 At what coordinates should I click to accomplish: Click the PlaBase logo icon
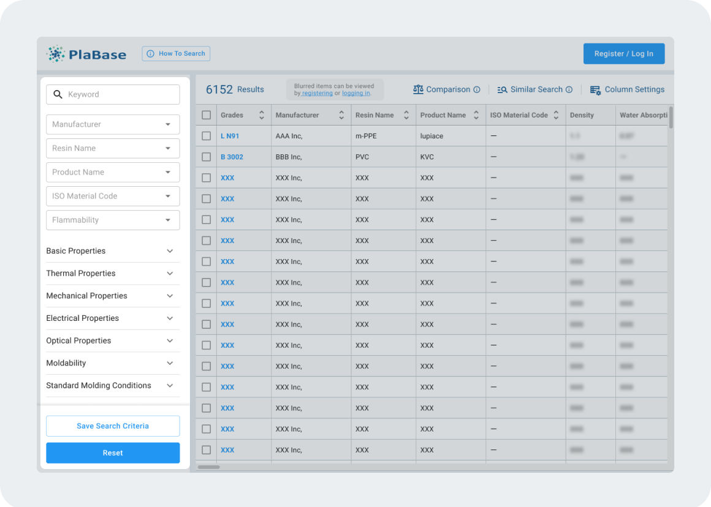pos(56,54)
